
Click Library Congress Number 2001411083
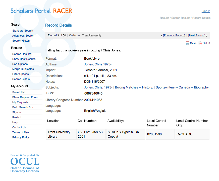tap(93, 100)
